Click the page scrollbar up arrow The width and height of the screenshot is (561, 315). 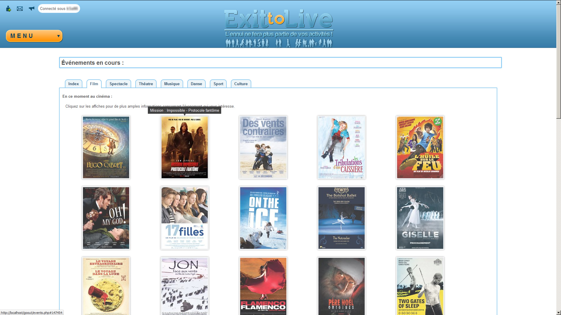[x=558, y=2]
